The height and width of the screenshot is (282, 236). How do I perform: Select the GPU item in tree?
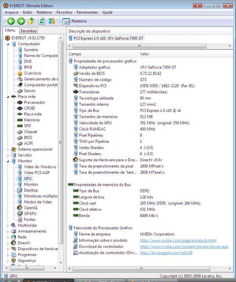28,178
